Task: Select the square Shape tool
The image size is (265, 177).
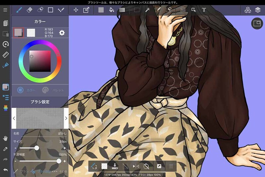Action: [50, 10]
